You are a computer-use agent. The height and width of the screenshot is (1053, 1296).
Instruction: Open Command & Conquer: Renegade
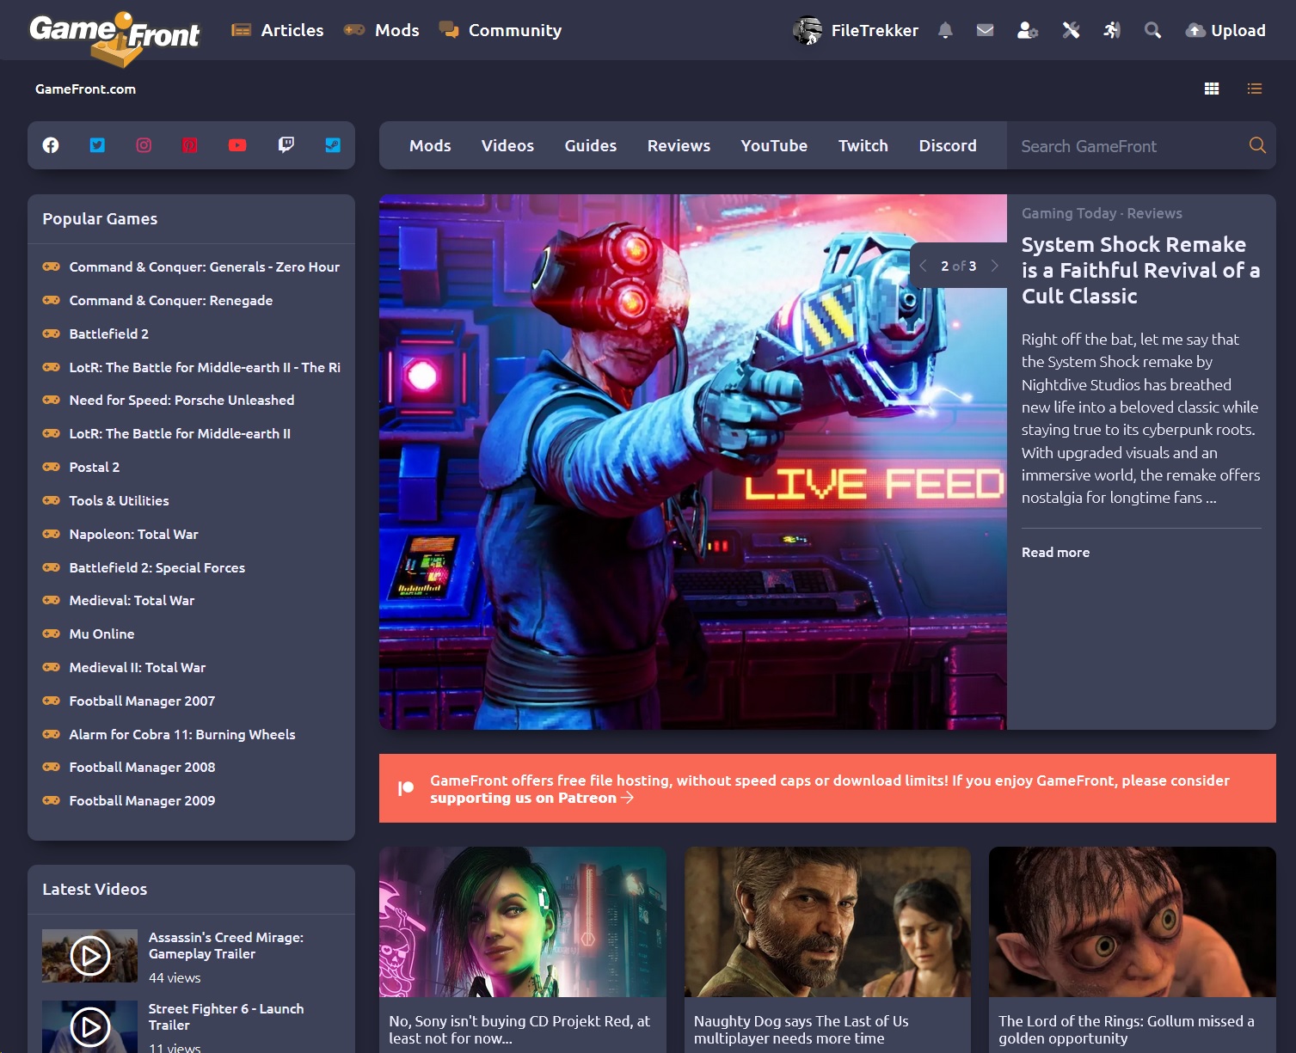click(170, 300)
